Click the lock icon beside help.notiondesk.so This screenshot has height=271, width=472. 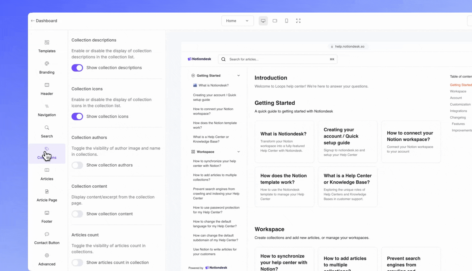[332, 46]
